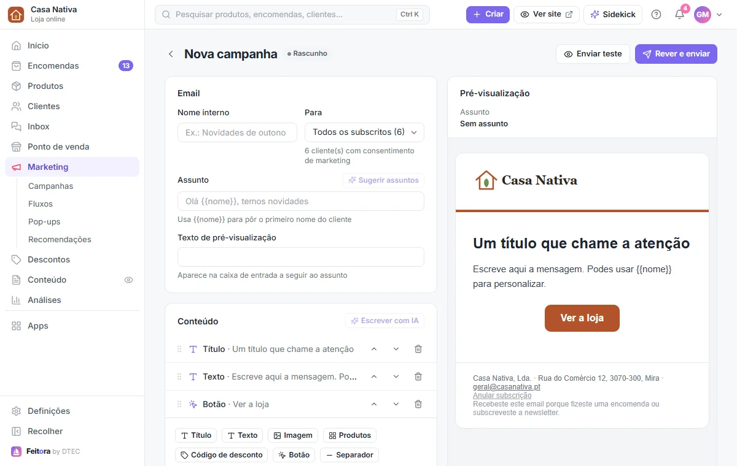The width and height of the screenshot is (737, 466).
Task: Open Descontos in the sidebar
Action: (72, 259)
